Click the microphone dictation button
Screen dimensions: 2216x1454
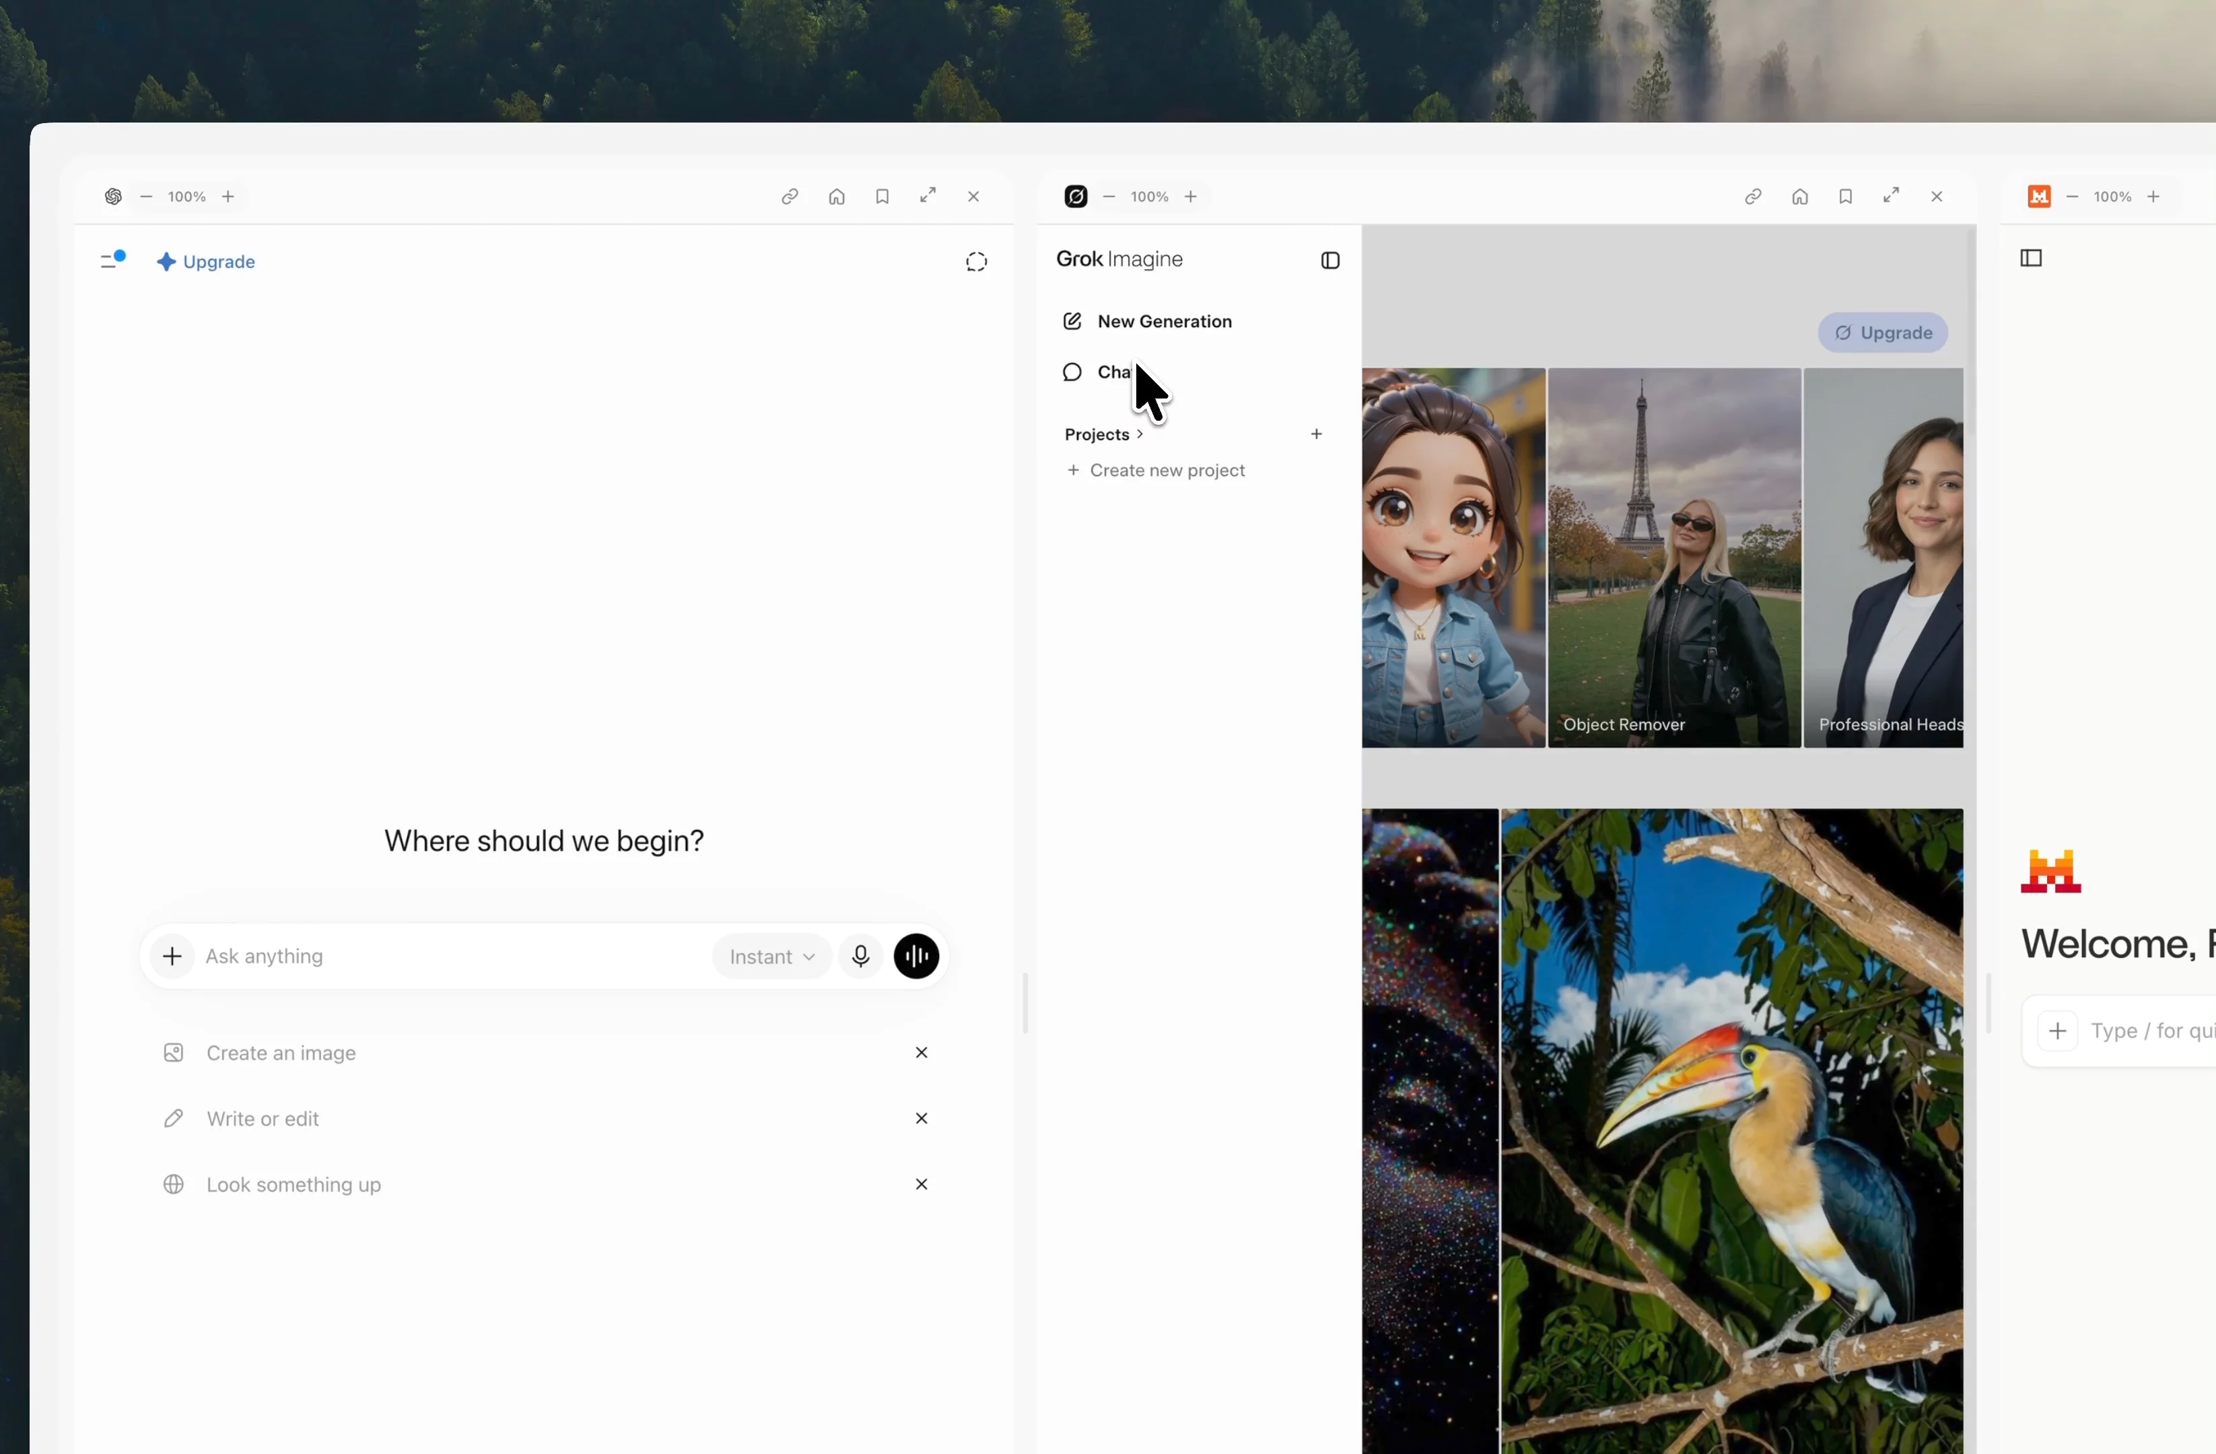pos(861,956)
